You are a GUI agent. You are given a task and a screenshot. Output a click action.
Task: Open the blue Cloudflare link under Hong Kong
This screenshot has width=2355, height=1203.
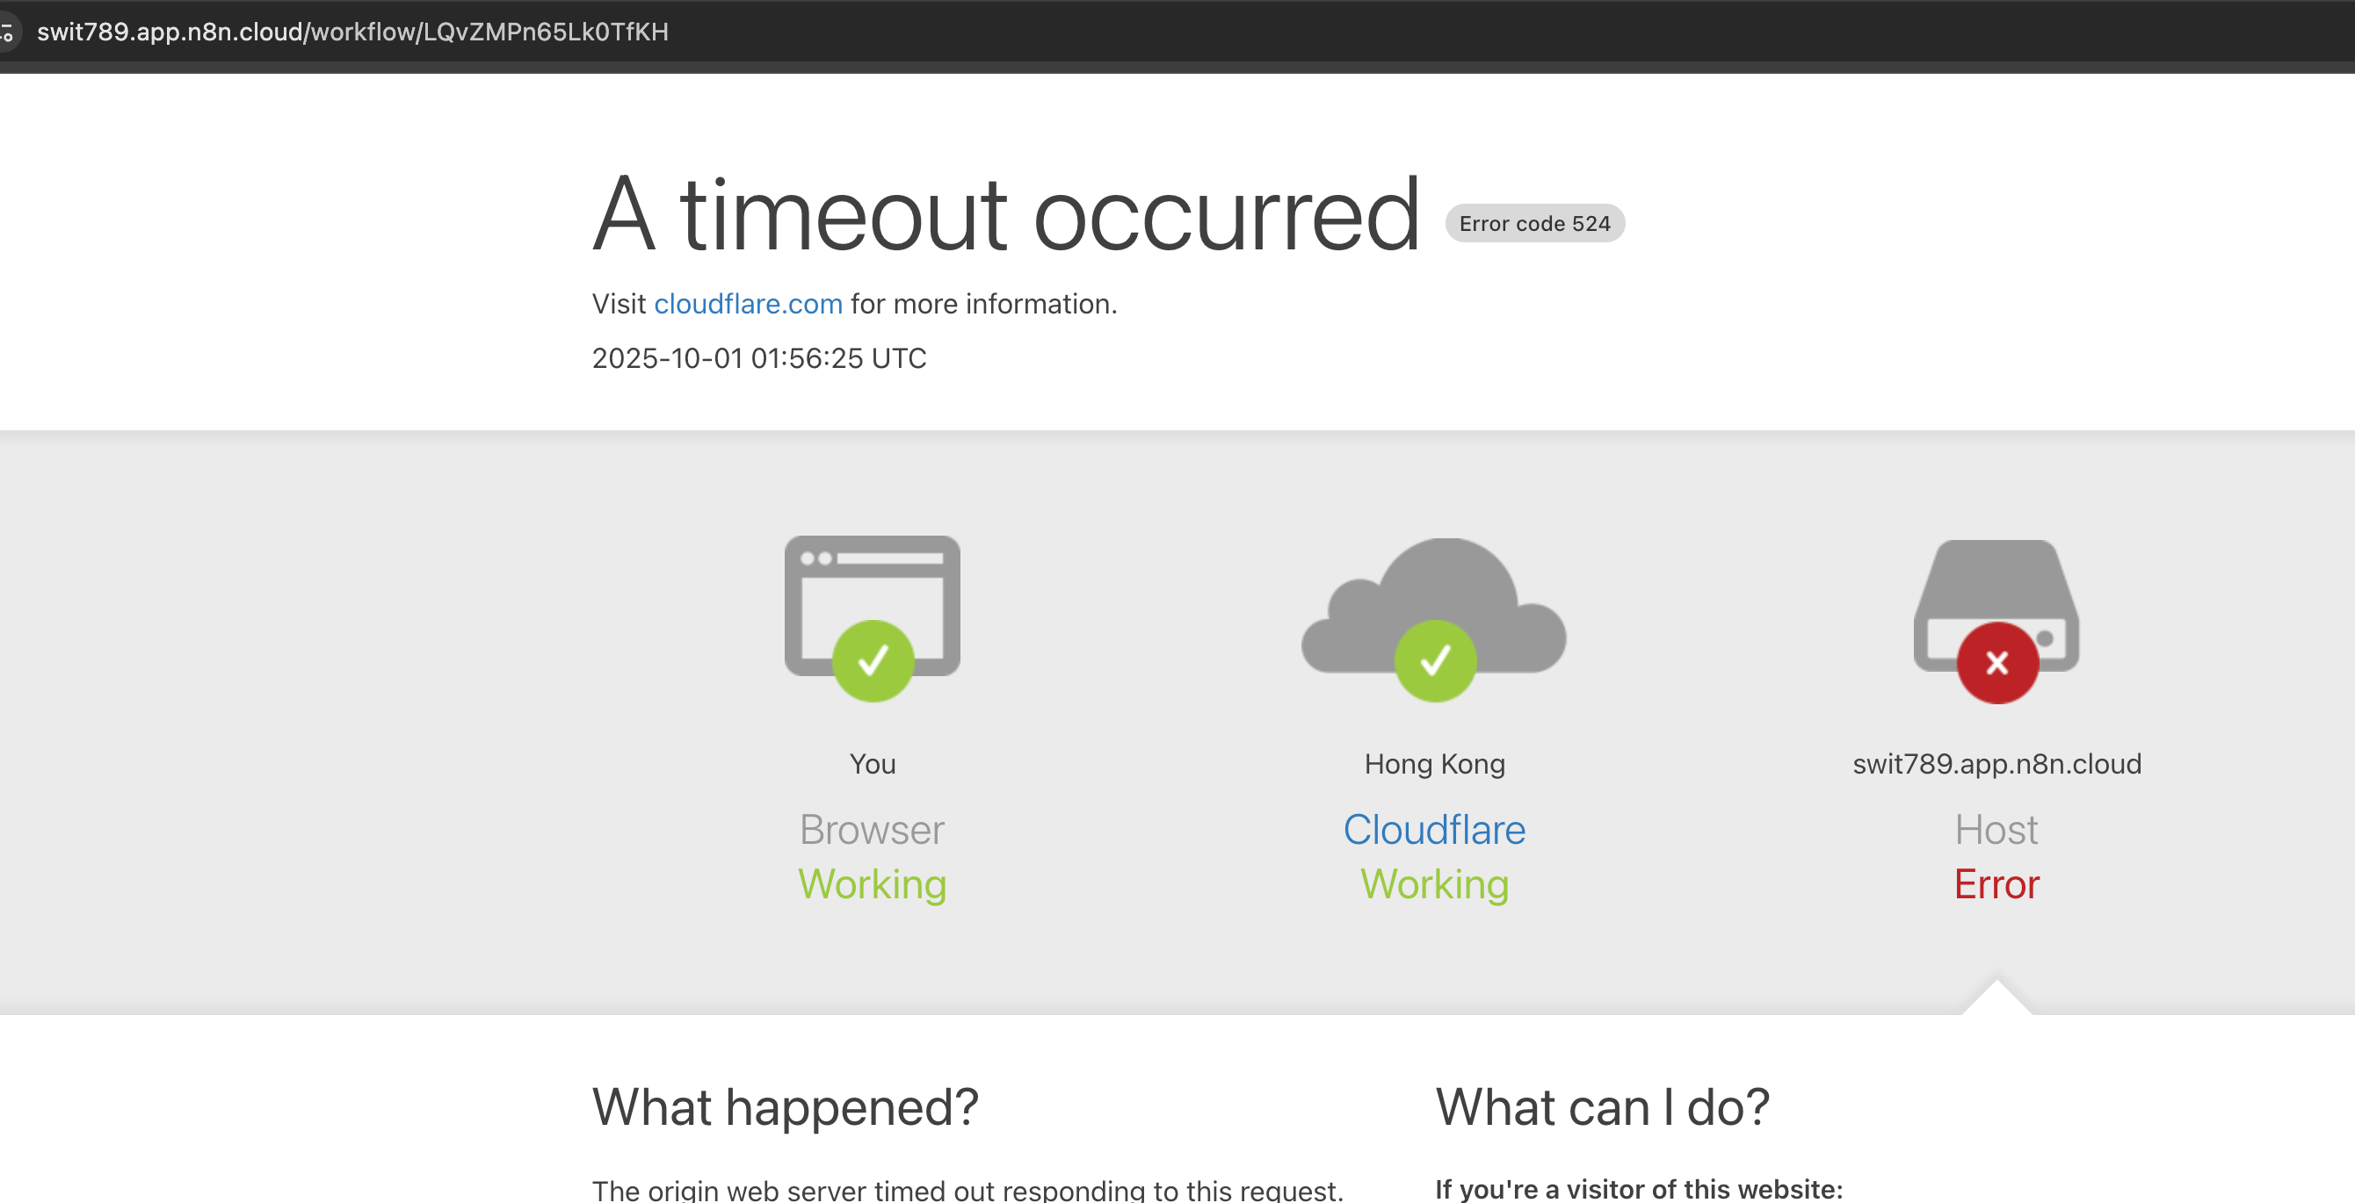pos(1433,830)
